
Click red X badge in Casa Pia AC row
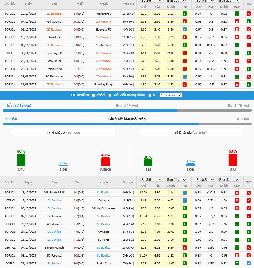[x=248, y=61]
